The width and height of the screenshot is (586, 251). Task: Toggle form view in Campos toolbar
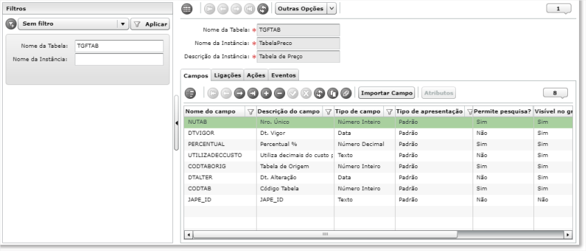point(190,93)
